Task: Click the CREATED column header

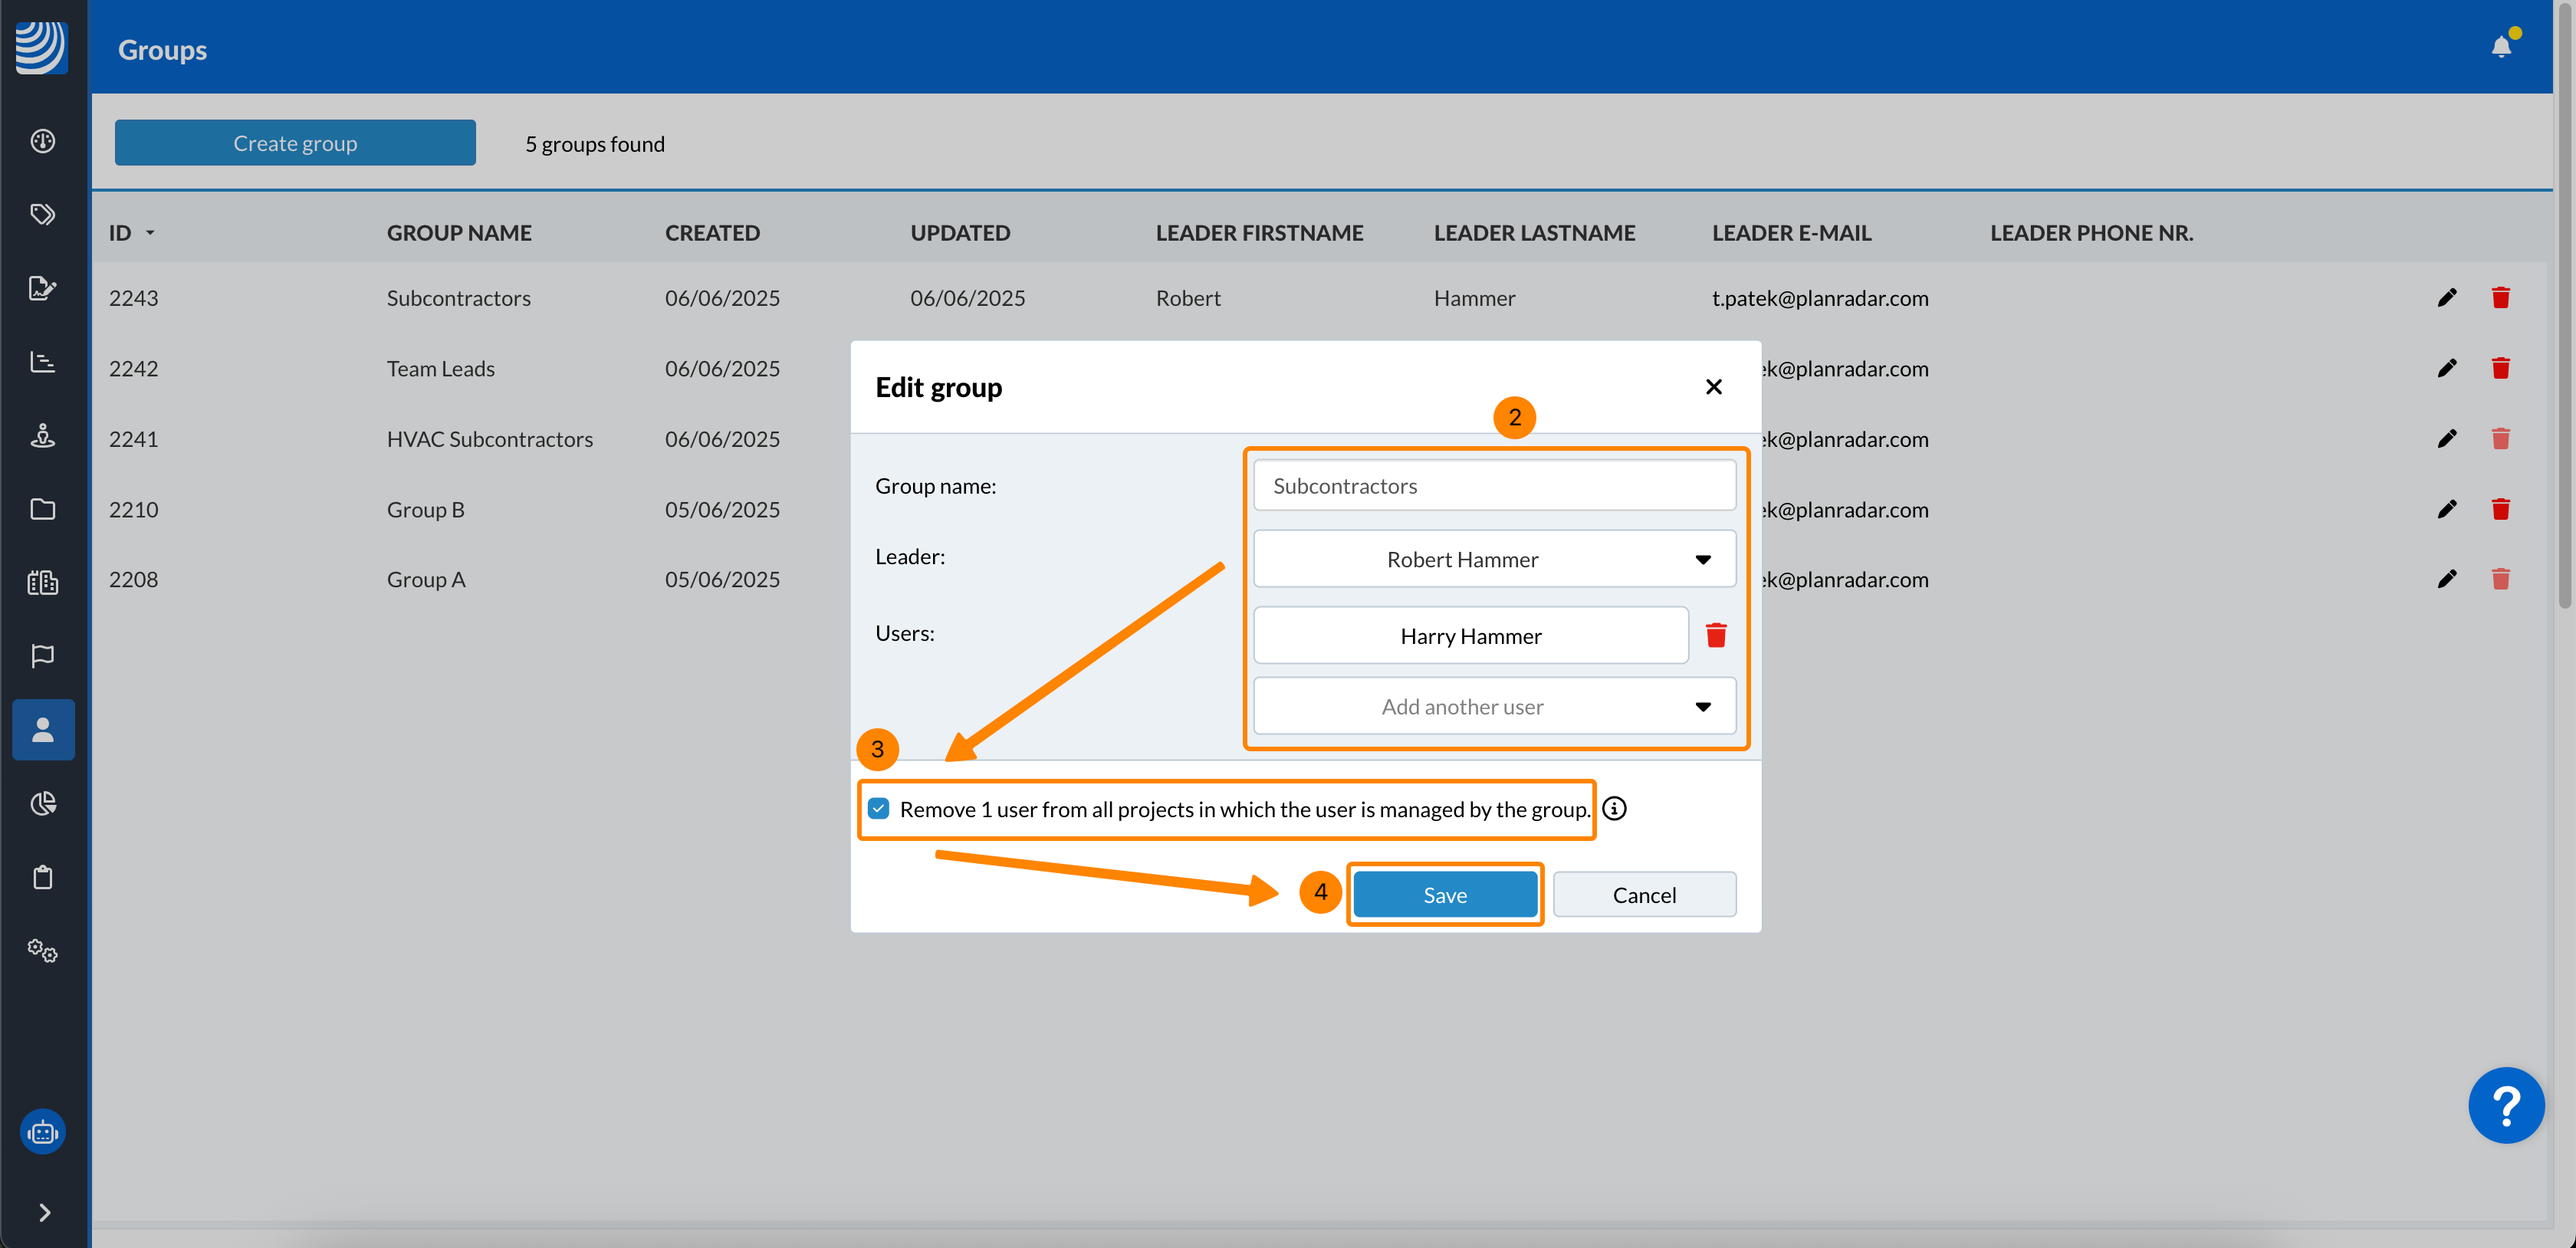Action: click(712, 233)
